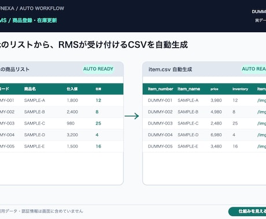Image resolution: width=266 pixels, height=219 pixels.
Task: Click the AUTO READY badge on 商品リスト card
Action: [98, 69]
